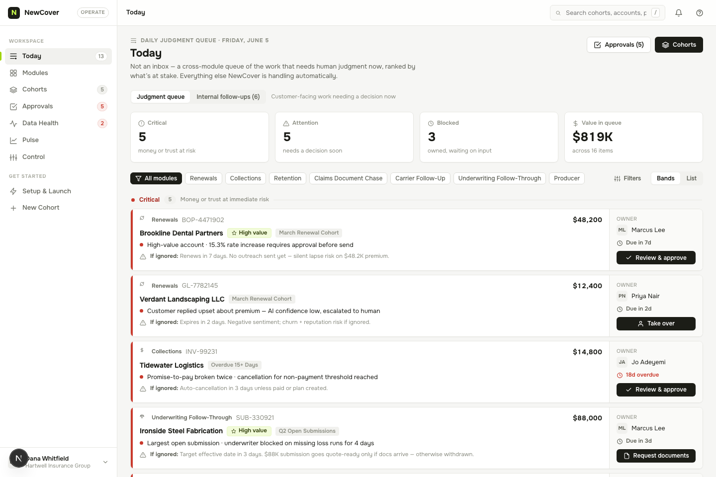Click the Filters sliders icon
716x477 pixels.
(x=617, y=178)
